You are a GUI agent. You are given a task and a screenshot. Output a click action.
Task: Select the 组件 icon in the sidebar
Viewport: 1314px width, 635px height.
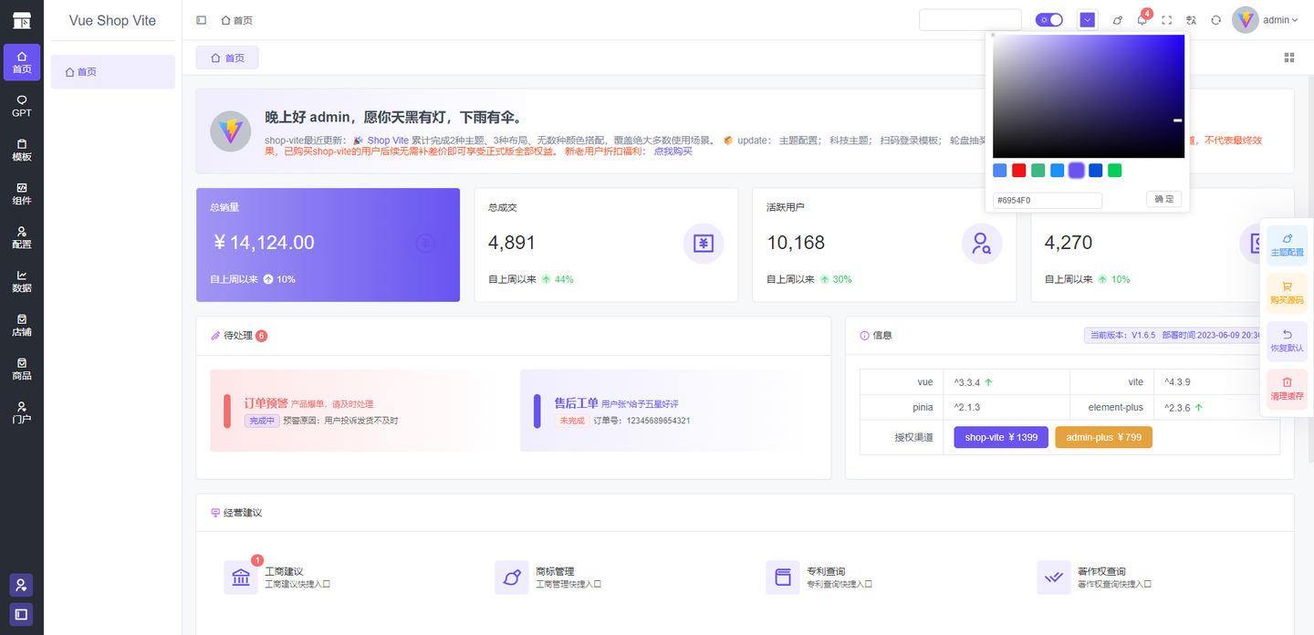(x=21, y=193)
